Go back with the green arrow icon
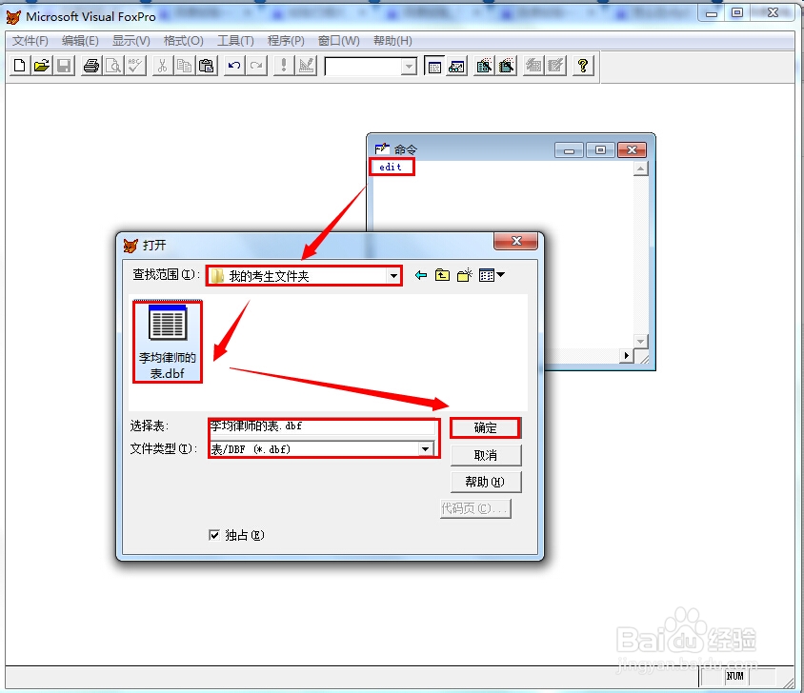Screen dimensions: 804x693 [x=421, y=275]
